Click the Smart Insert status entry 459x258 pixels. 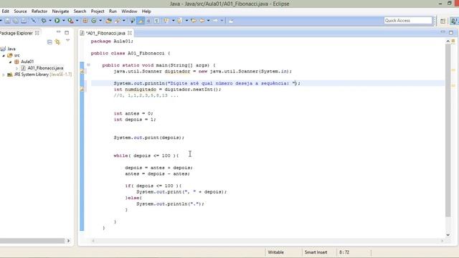pyautogui.click(x=316, y=252)
